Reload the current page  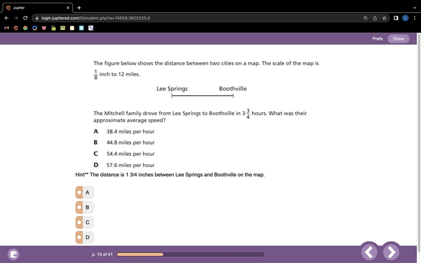tap(25, 18)
